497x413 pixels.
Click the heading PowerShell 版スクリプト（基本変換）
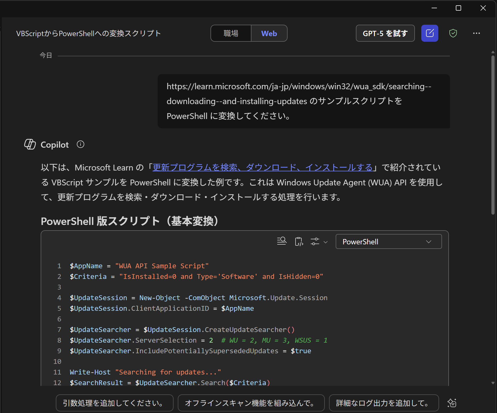(129, 221)
